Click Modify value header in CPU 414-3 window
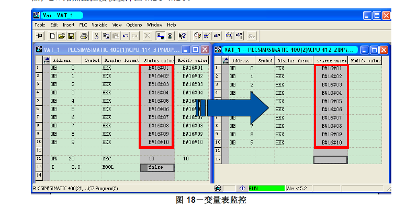This screenshot has width=406, height=218. coord(192,60)
